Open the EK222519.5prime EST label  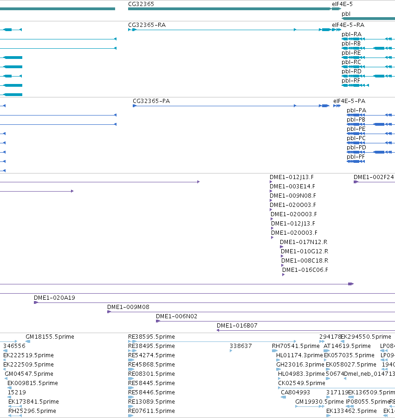(28, 355)
